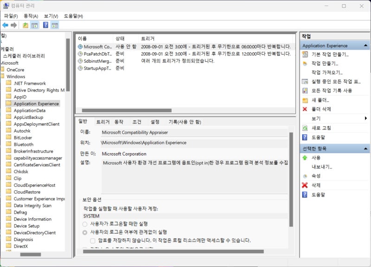Click the task list horizontal scrollbar
Image resolution: width=371 pixels, height=267 pixels.
pyautogui.click(x=127, y=111)
